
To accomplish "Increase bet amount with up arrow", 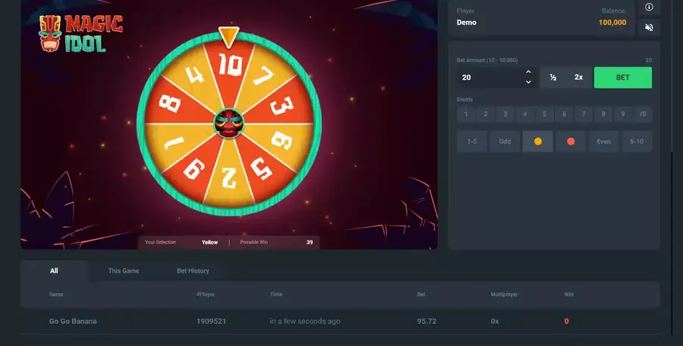I will tap(528, 72).
